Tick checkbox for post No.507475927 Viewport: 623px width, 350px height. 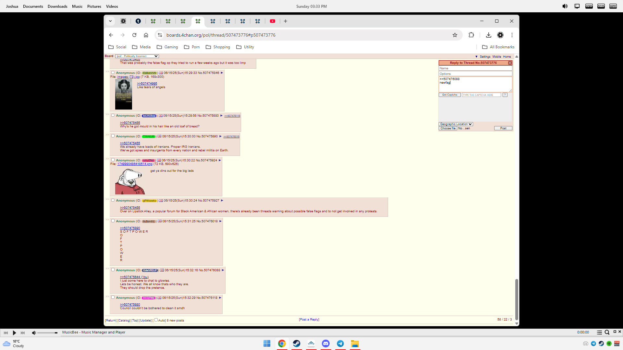click(113, 200)
